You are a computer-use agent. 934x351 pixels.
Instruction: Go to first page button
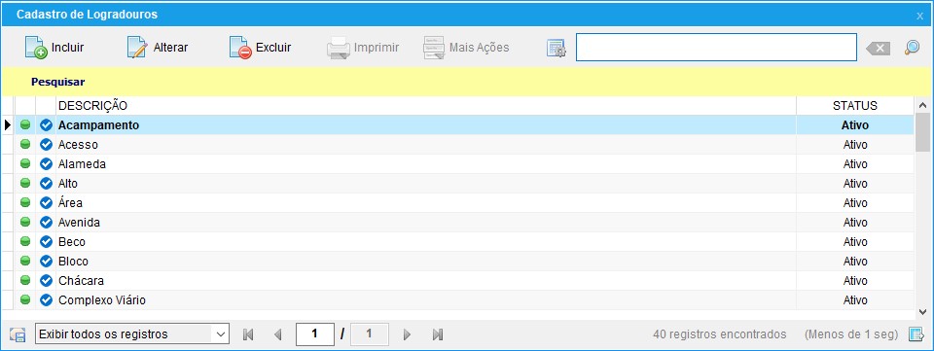tap(248, 334)
